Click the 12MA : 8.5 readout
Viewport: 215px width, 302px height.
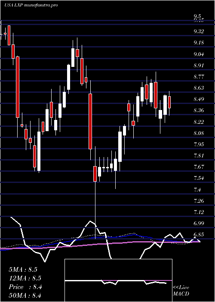tap(25, 278)
